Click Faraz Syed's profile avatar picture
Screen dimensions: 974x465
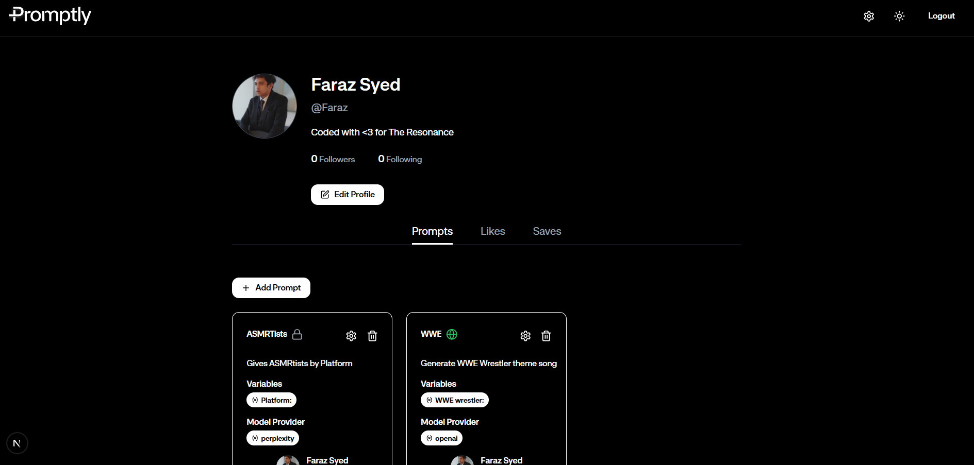point(265,106)
